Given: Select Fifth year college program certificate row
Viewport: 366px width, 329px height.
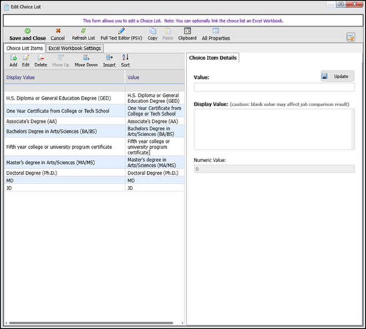Looking at the screenshot, I should click(x=94, y=147).
